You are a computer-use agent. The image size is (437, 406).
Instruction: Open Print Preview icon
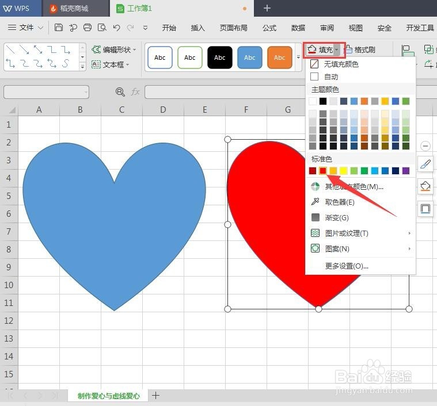click(x=102, y=27)
